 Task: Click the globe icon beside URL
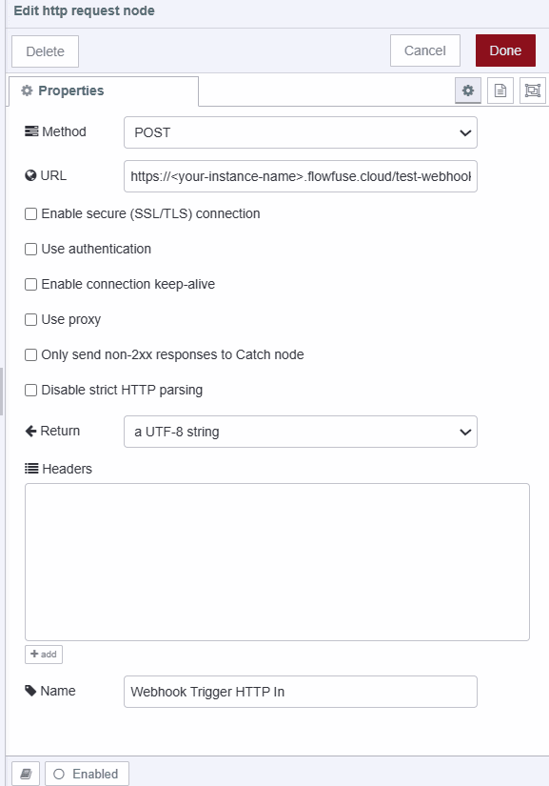[x=29, y=175]
